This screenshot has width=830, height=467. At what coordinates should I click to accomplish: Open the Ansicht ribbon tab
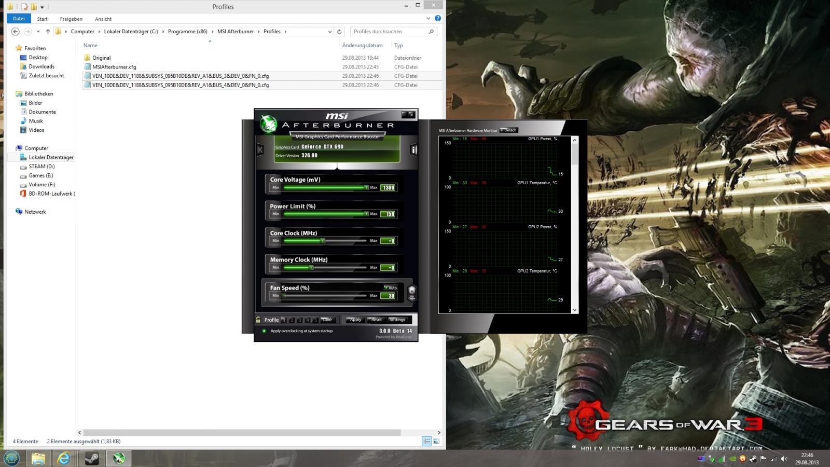point(103,19)
